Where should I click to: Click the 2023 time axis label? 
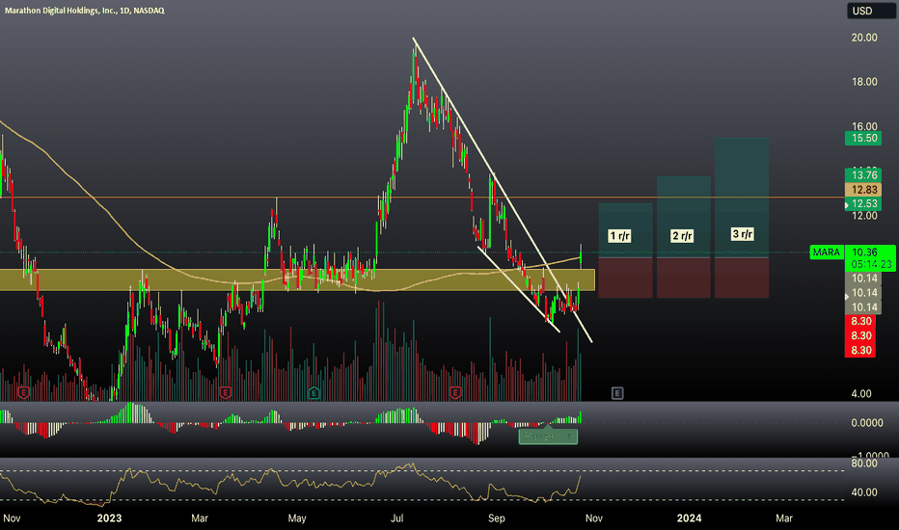pos(109,518)
